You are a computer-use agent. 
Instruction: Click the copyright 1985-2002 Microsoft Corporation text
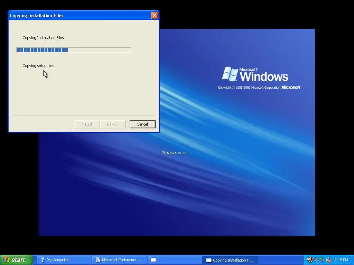pos(249,87)
